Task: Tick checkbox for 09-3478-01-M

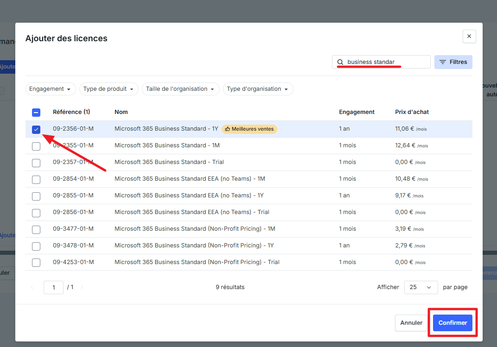Action: (x=36, y=246)
